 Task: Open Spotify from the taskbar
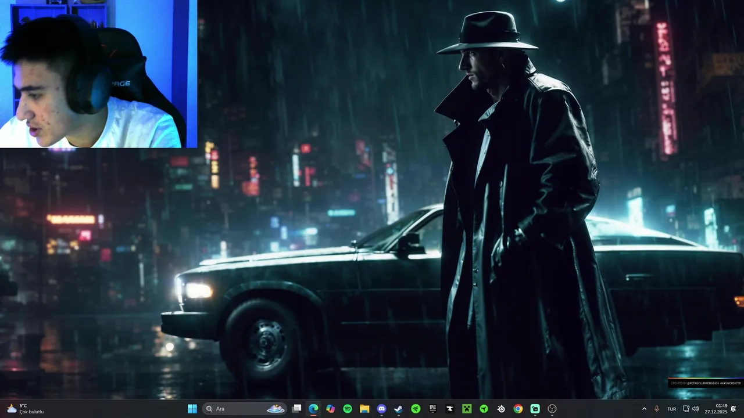348,409
